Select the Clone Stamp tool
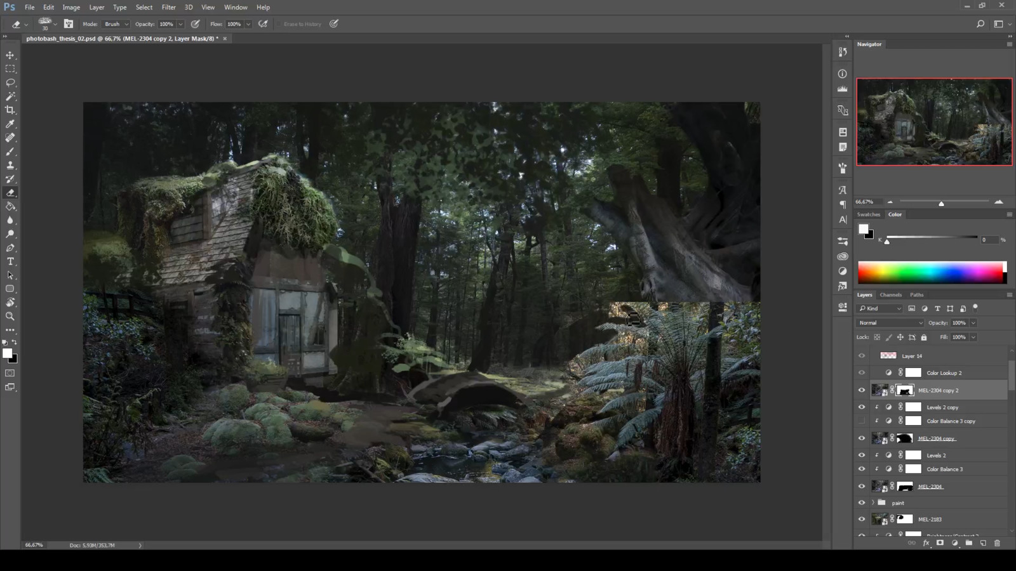The height and width of the screenshot is (571, 1016). pyautogui.click(x=10, y=165)
